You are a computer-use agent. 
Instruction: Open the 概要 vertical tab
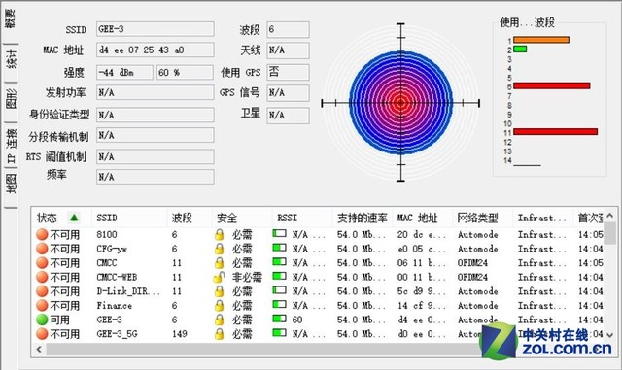[x=10, y=18]
